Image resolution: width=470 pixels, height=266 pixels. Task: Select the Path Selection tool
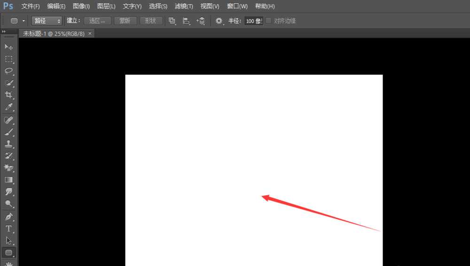[x=8, y=241]
